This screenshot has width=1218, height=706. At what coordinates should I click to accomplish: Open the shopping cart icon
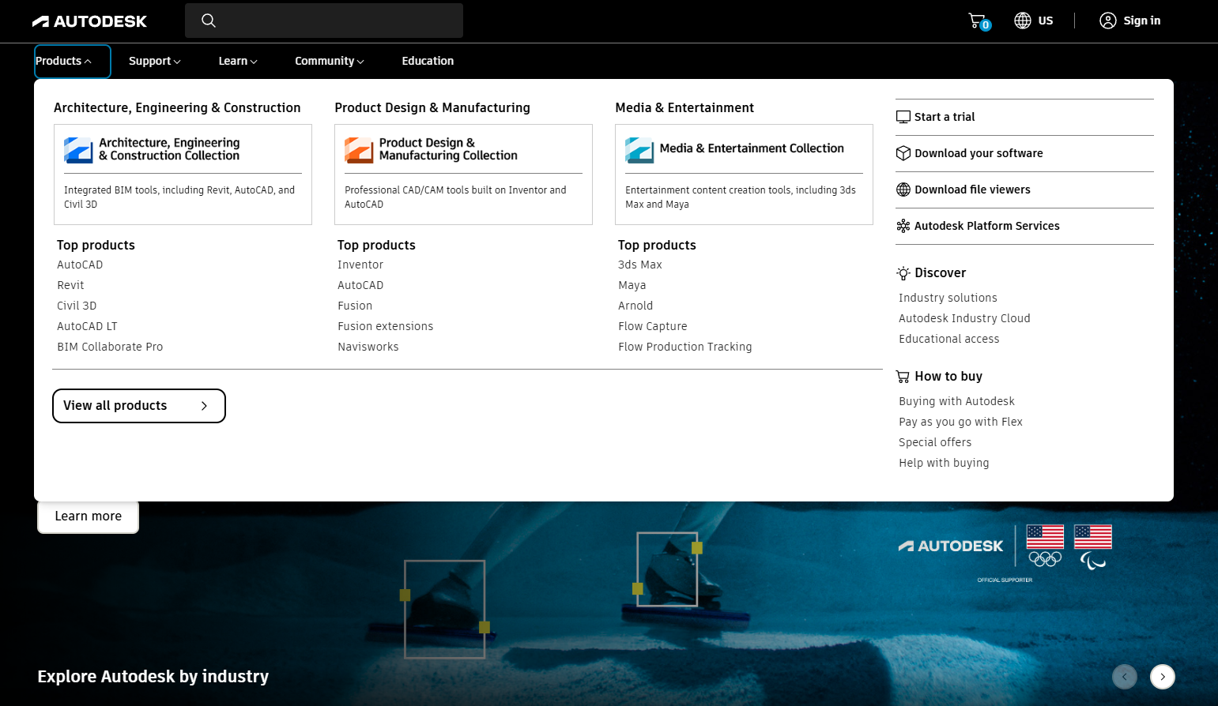(978, 21)
